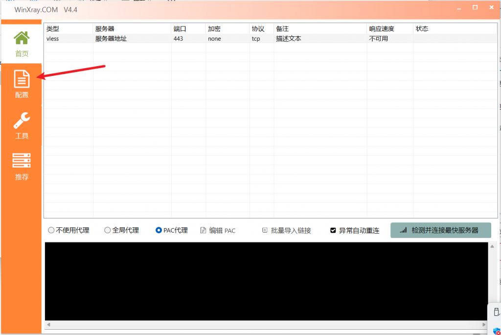Click the signal bars icon on detect button
Image resolution: width=501 pixels, height=335 pixels.
pos(403,230)
